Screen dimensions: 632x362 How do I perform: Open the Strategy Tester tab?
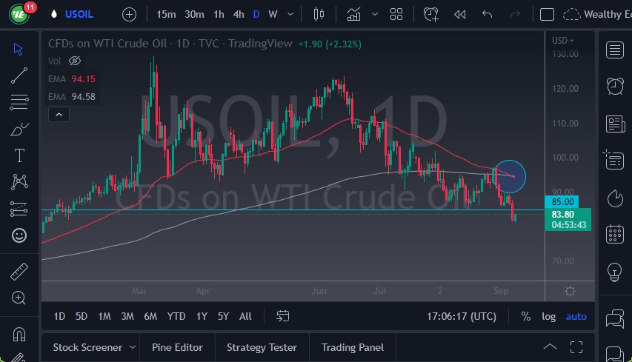[262, 347]
